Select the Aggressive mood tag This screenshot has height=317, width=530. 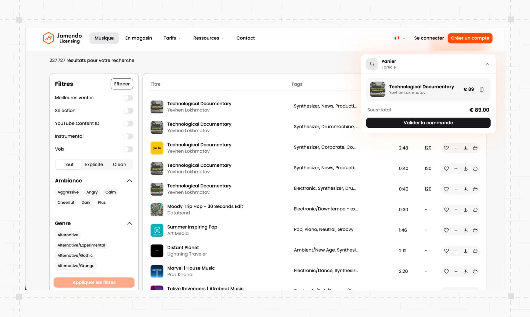click(x=68, y=192)
